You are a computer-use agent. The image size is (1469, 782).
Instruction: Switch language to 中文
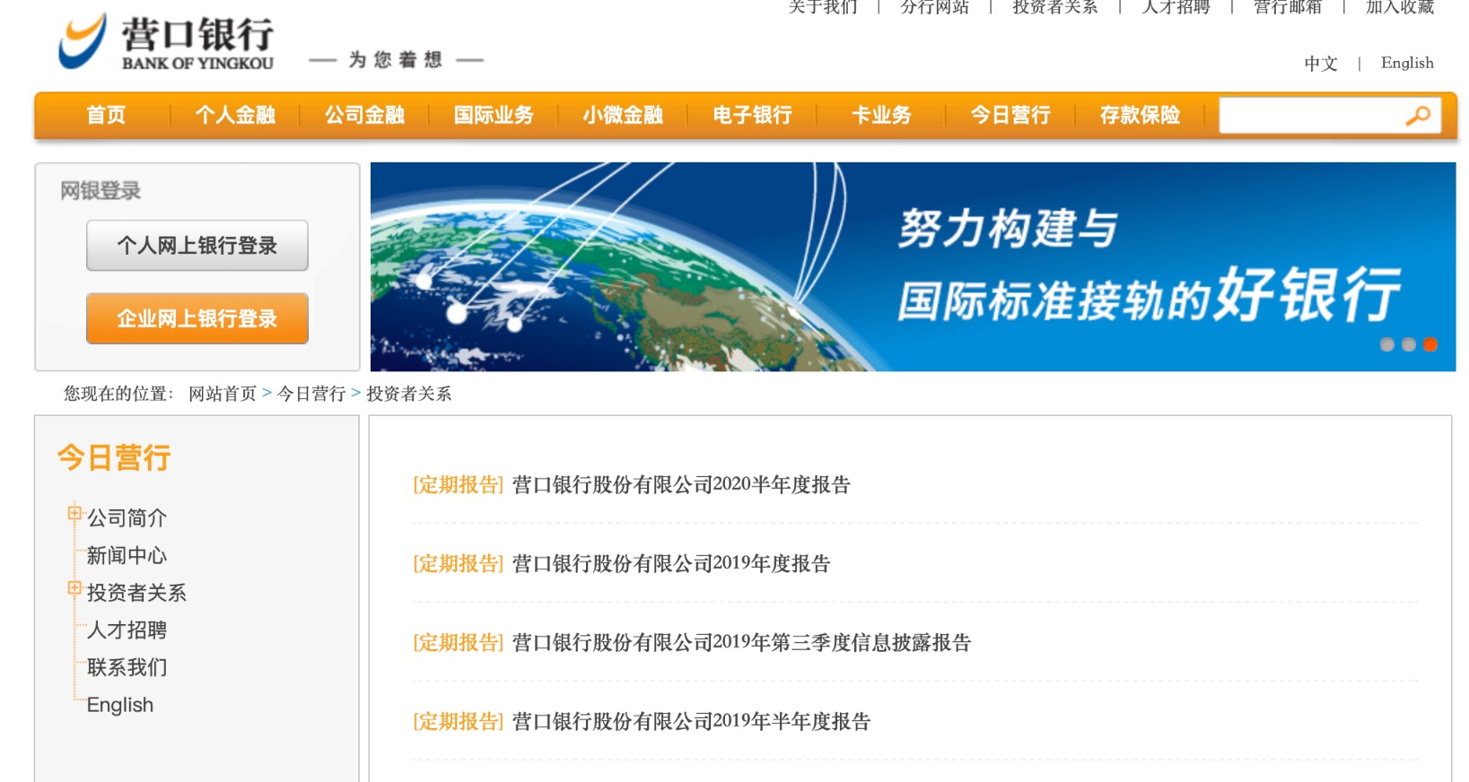point(1320,64)
